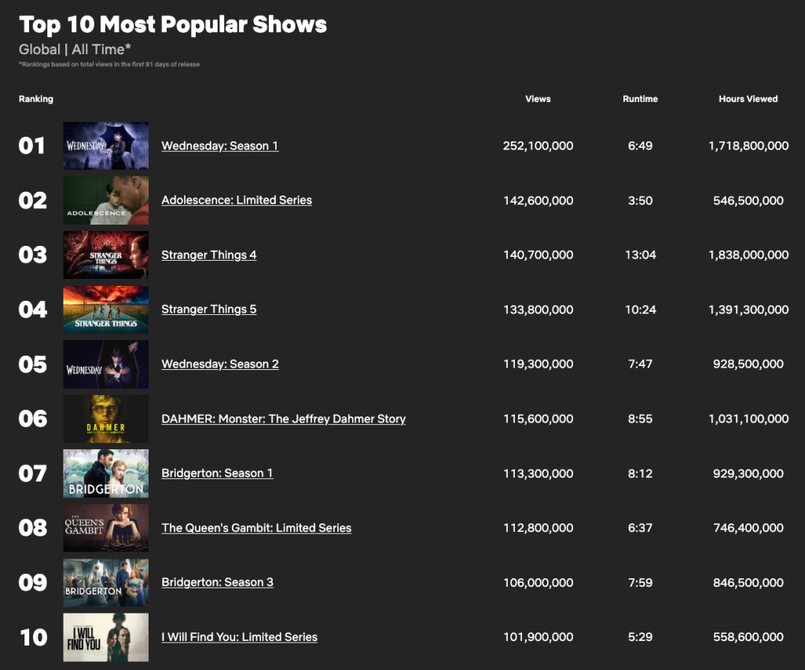805x670 pixels.
Task: Click the 7:47 runtime value
Action: [640, 364]
